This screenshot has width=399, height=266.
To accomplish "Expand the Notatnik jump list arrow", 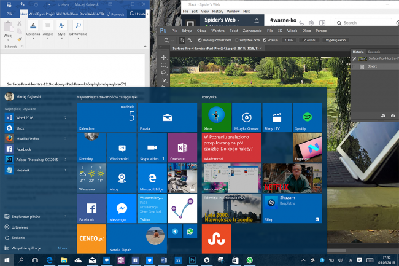I will coord(66,170).
